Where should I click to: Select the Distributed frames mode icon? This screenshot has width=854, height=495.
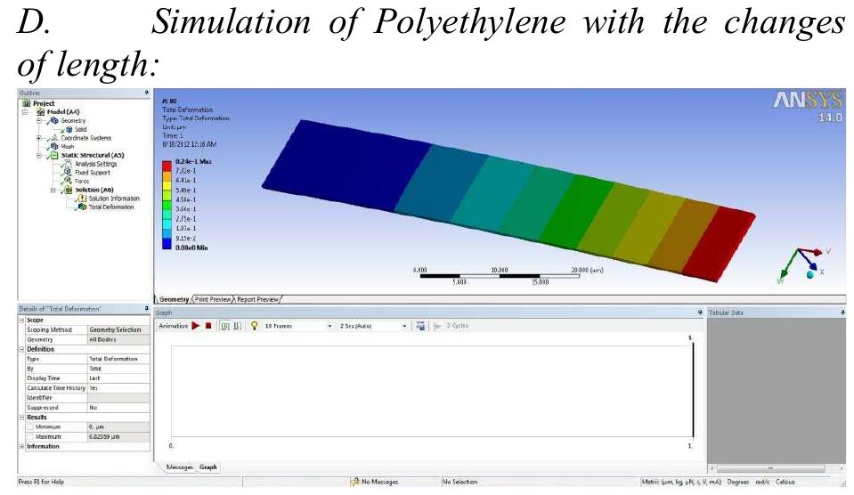click(x=225, y=326)
